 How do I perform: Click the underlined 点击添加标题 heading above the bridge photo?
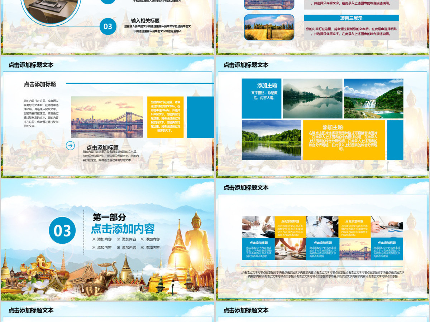point(40,84)
